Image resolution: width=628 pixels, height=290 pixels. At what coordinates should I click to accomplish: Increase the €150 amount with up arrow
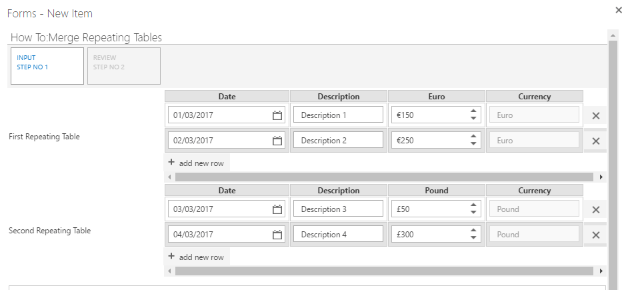tap(473, 111)
